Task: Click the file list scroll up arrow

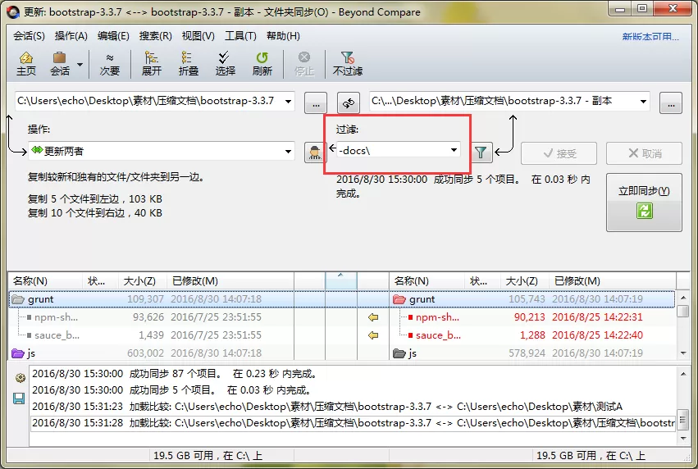Action: coord(683,297)
